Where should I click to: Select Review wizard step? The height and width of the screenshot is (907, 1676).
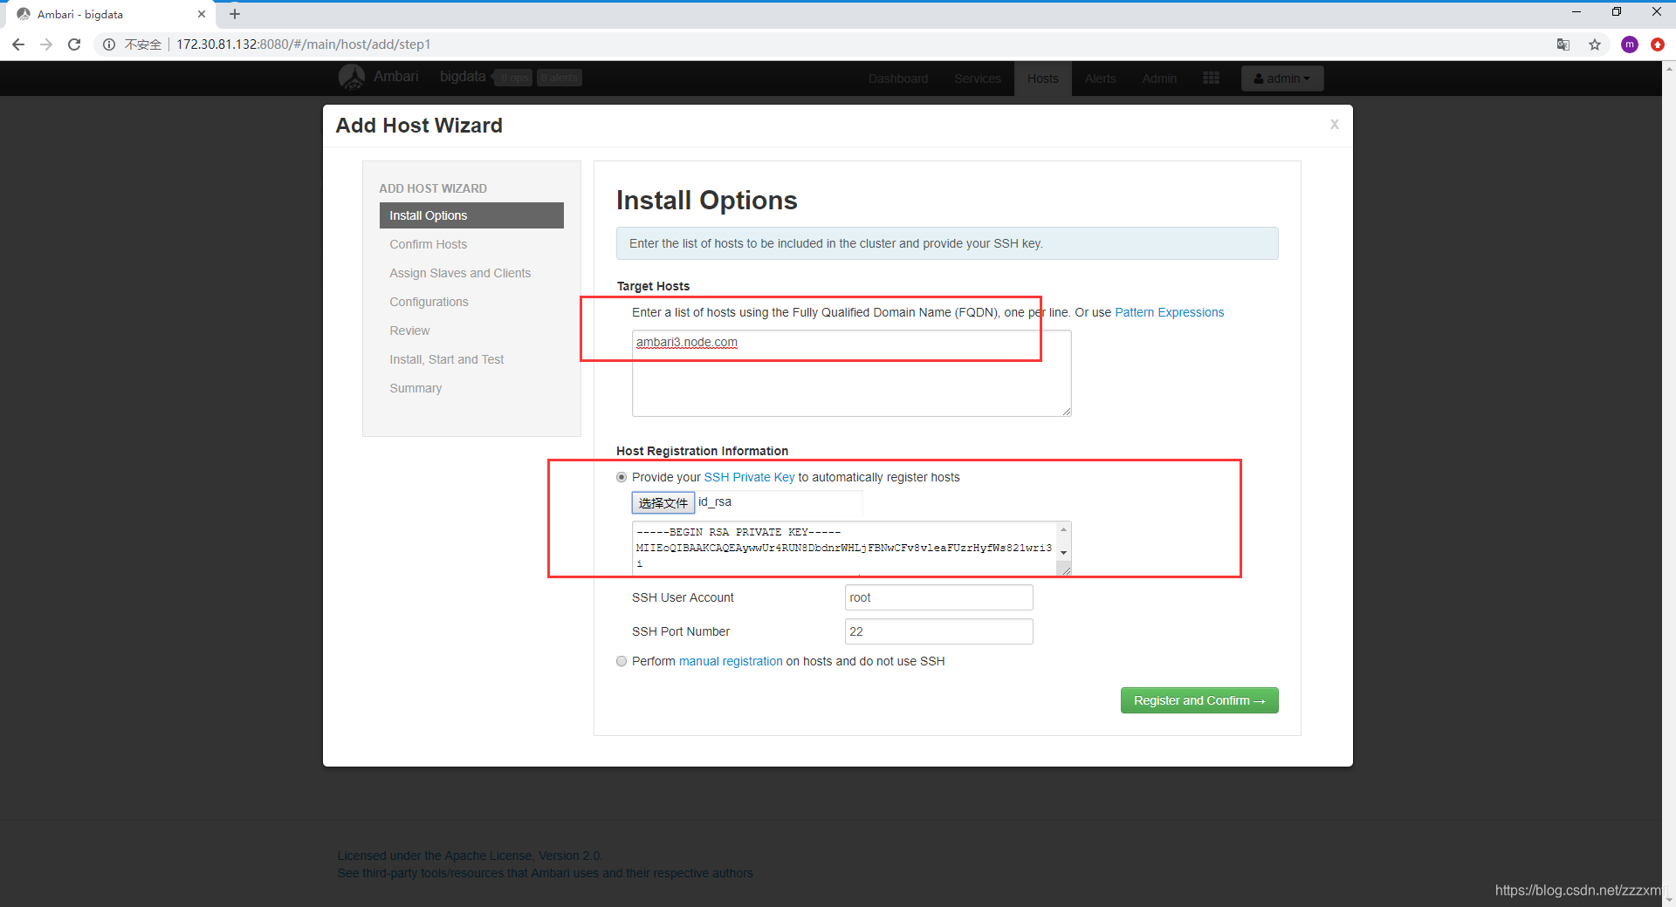[471, 331]
